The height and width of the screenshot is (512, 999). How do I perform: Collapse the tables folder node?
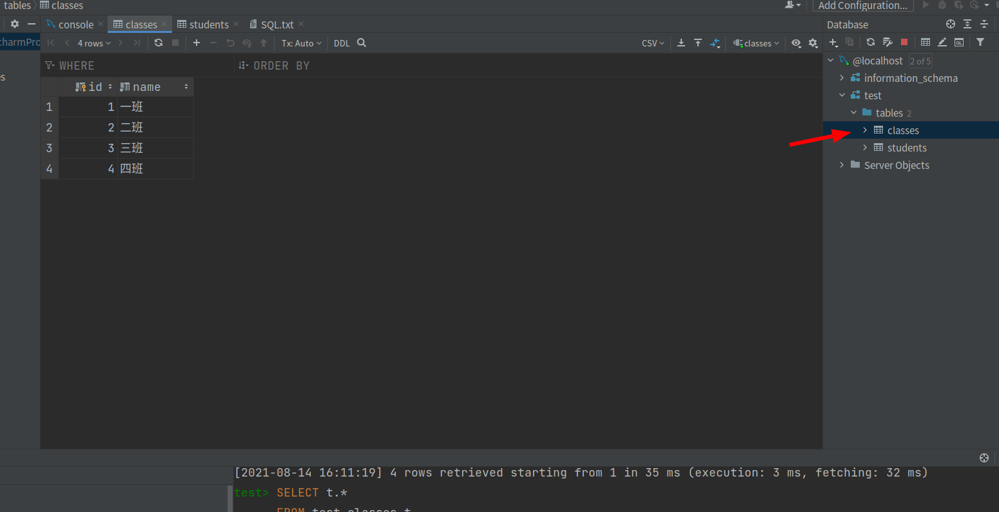click(x=853, y=113)
